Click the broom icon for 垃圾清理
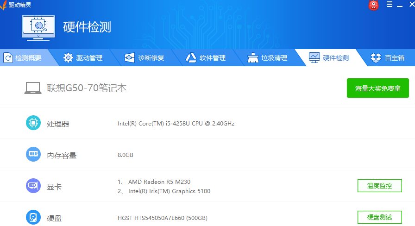415x226 pixels. [253, 58]
